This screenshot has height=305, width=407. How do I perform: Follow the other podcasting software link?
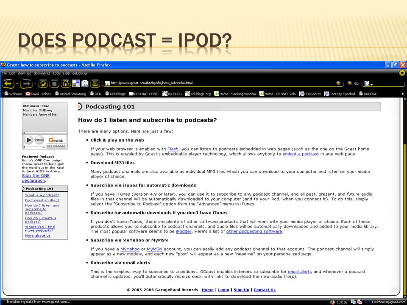254,231
